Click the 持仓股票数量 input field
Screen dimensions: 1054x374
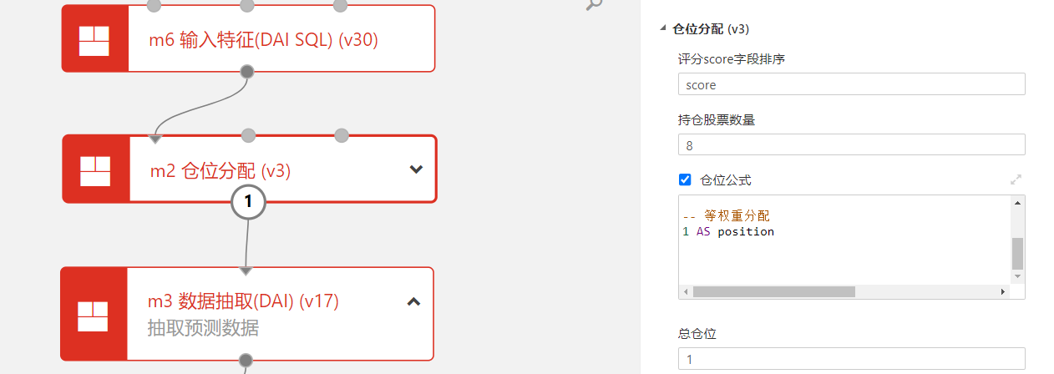tap(851, 144)
